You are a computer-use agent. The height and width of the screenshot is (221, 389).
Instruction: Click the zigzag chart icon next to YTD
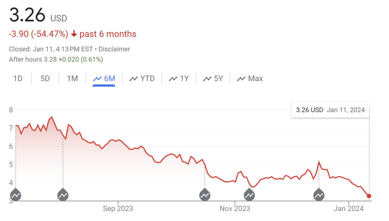pos(134,78)
